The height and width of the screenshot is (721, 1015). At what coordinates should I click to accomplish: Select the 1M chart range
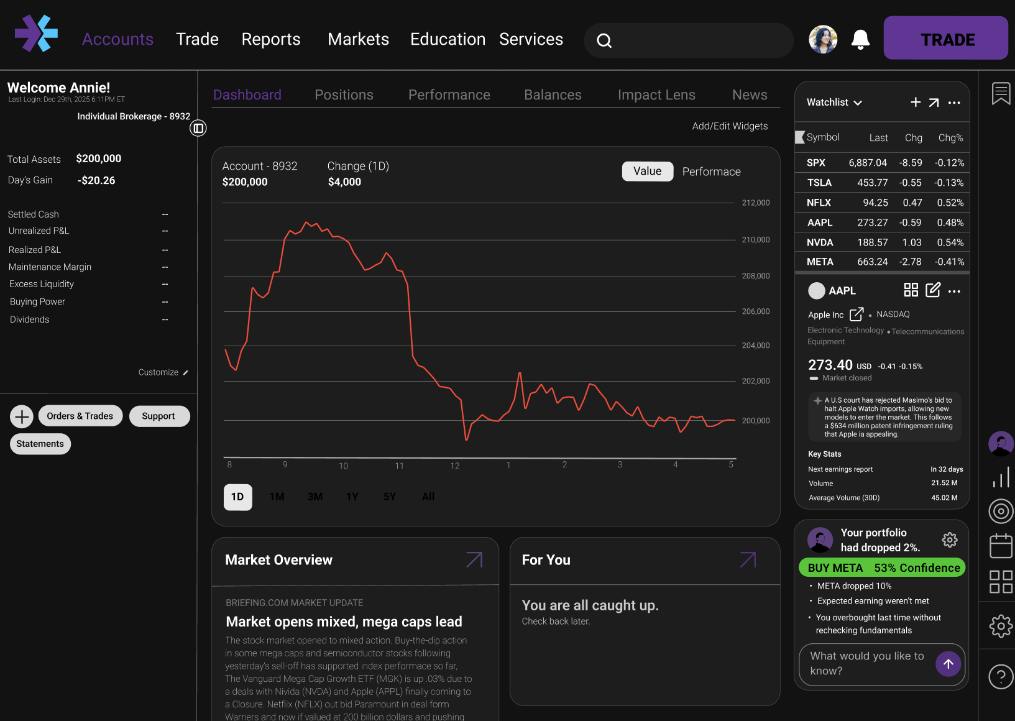pos(277,497)
